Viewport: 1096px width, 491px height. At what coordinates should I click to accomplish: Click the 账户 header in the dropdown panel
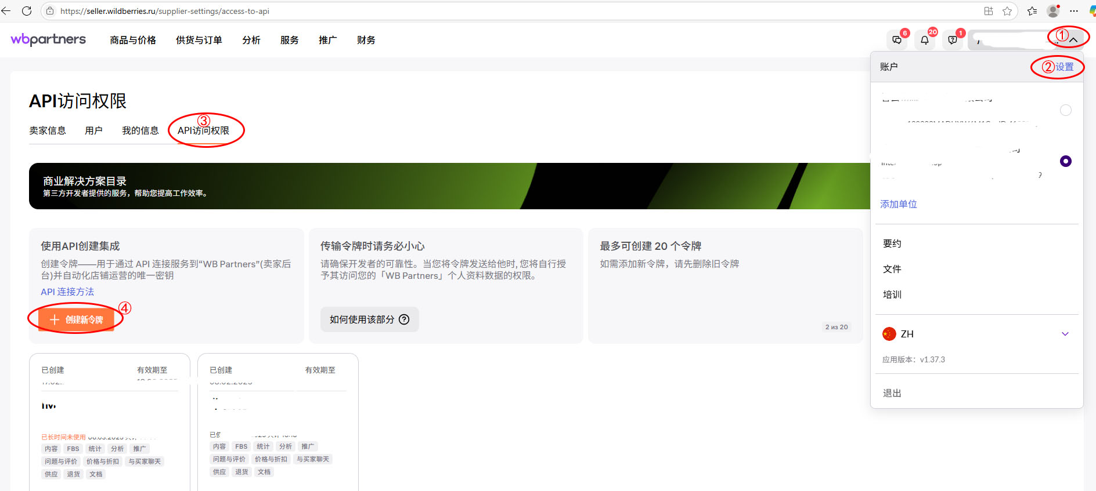click(889, 67)
